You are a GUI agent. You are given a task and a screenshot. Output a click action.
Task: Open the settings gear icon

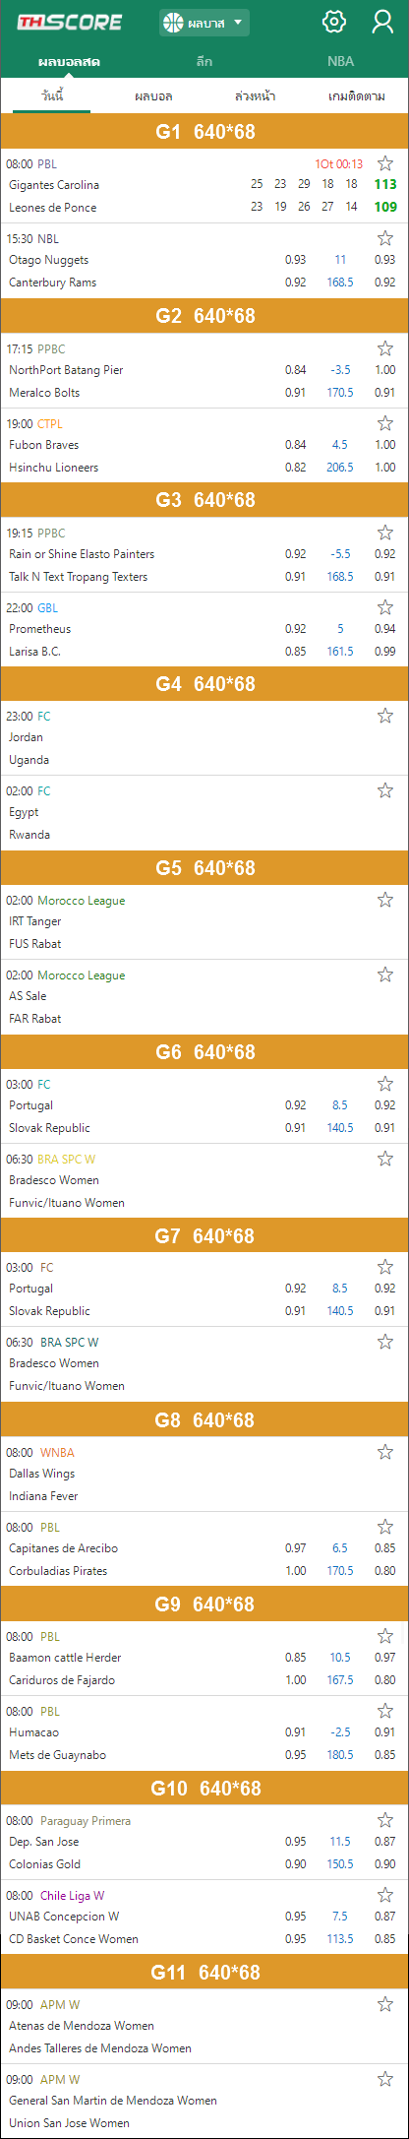pyautogui.click(x=334, y=22)
